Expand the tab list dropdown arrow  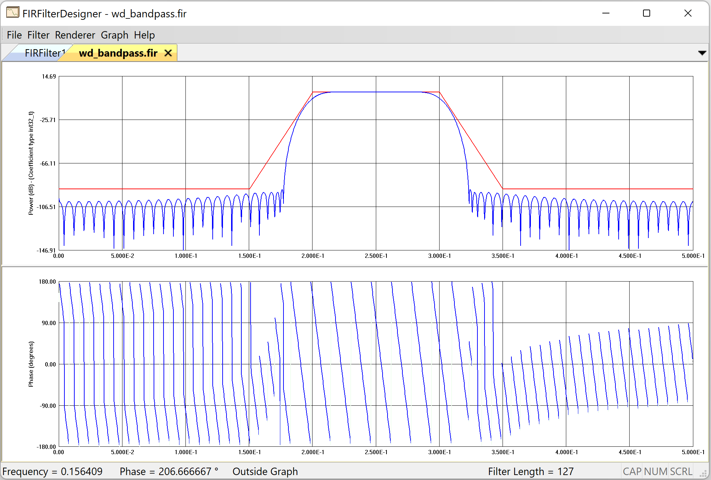click(x=702, y=53)
